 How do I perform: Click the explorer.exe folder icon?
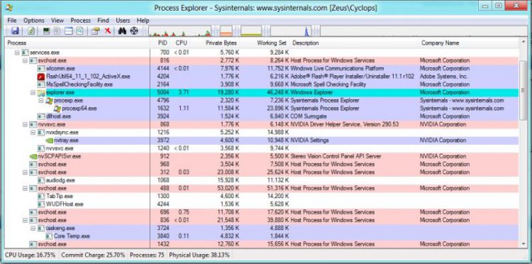[x=41, y=93]
